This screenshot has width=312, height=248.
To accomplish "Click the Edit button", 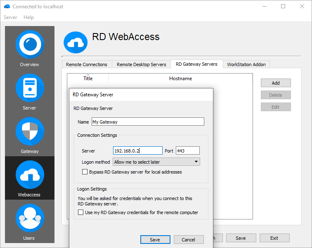I will (276, 107).
